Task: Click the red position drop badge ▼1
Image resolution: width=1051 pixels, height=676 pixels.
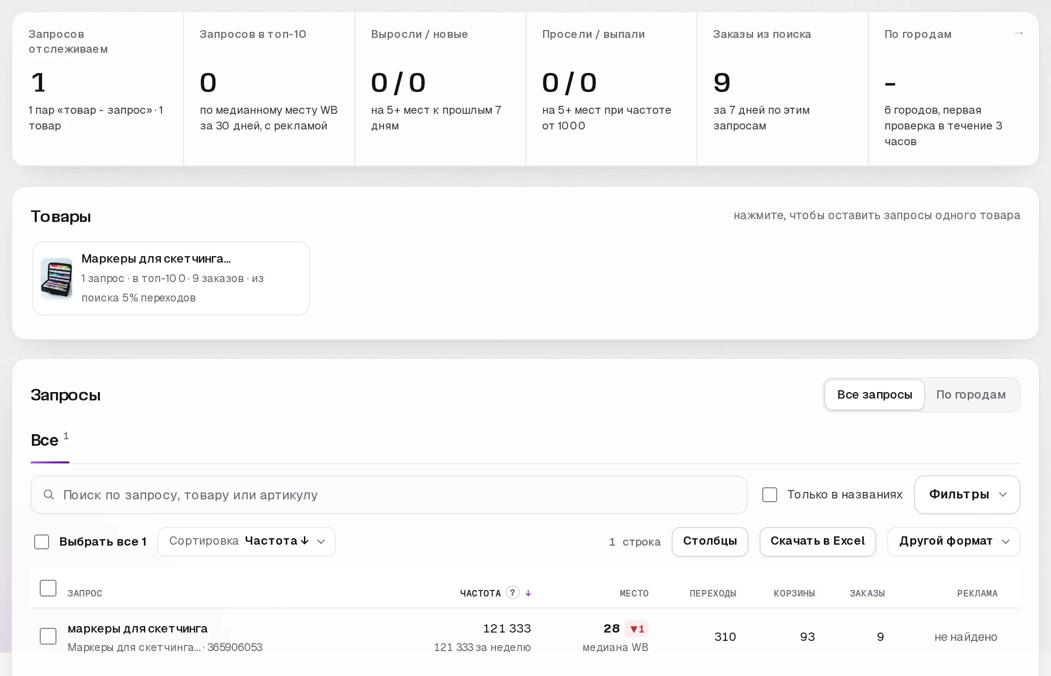Action: pos(637,629)
